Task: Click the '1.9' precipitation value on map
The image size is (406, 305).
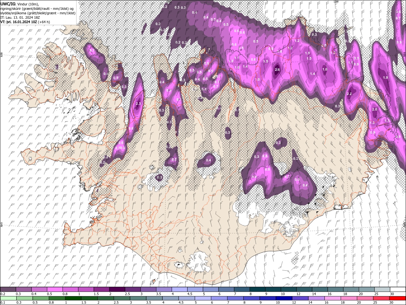Action: pos(385,78)
